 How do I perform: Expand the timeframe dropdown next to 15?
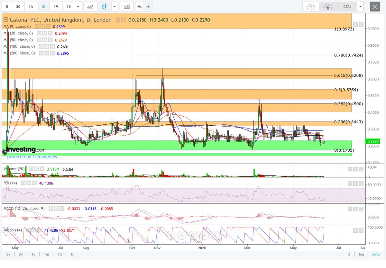coord(78,6)
